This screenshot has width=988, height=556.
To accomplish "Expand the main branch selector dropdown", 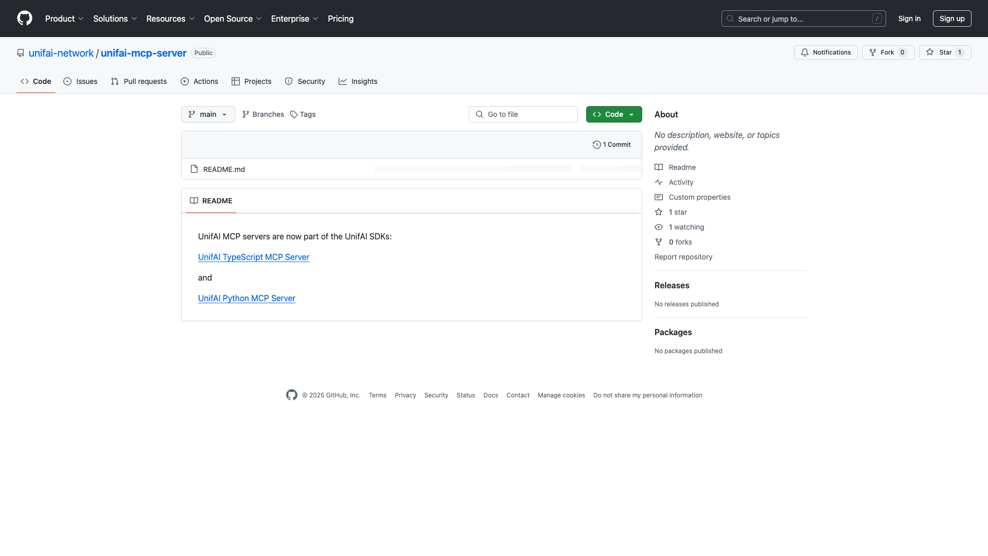I will click(208, 114).
